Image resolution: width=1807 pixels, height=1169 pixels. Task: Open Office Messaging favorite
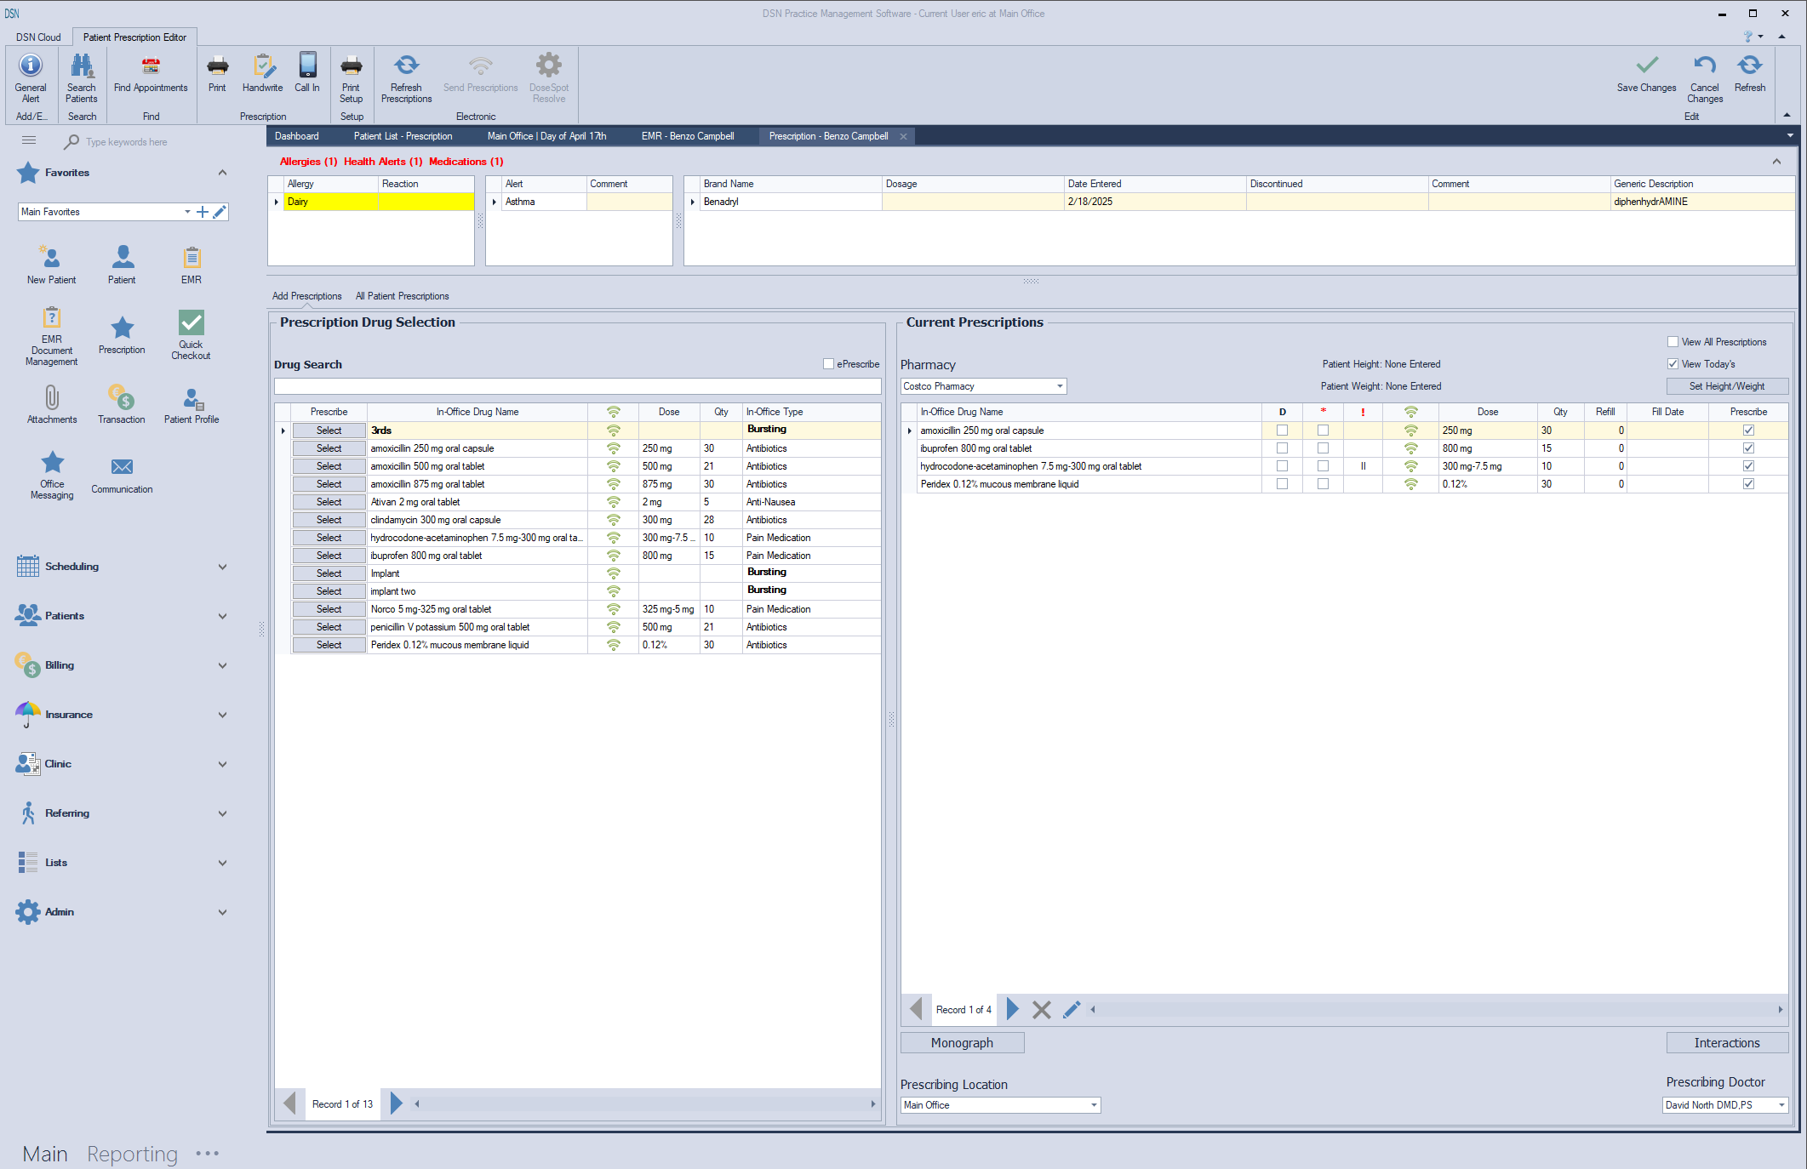pyautogui.click(x=52, y=464)
